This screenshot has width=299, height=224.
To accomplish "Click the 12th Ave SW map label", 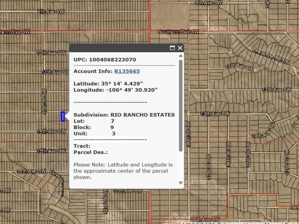I will click(x=277, y=90).
